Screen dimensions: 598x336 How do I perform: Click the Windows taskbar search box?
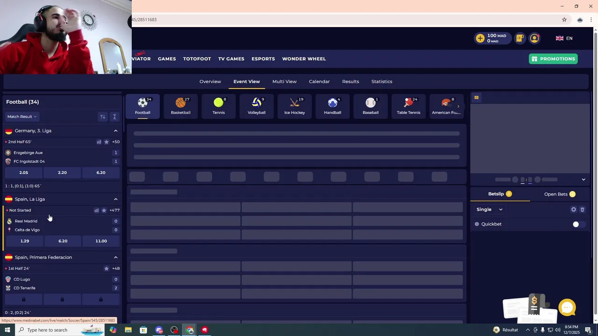61,330
